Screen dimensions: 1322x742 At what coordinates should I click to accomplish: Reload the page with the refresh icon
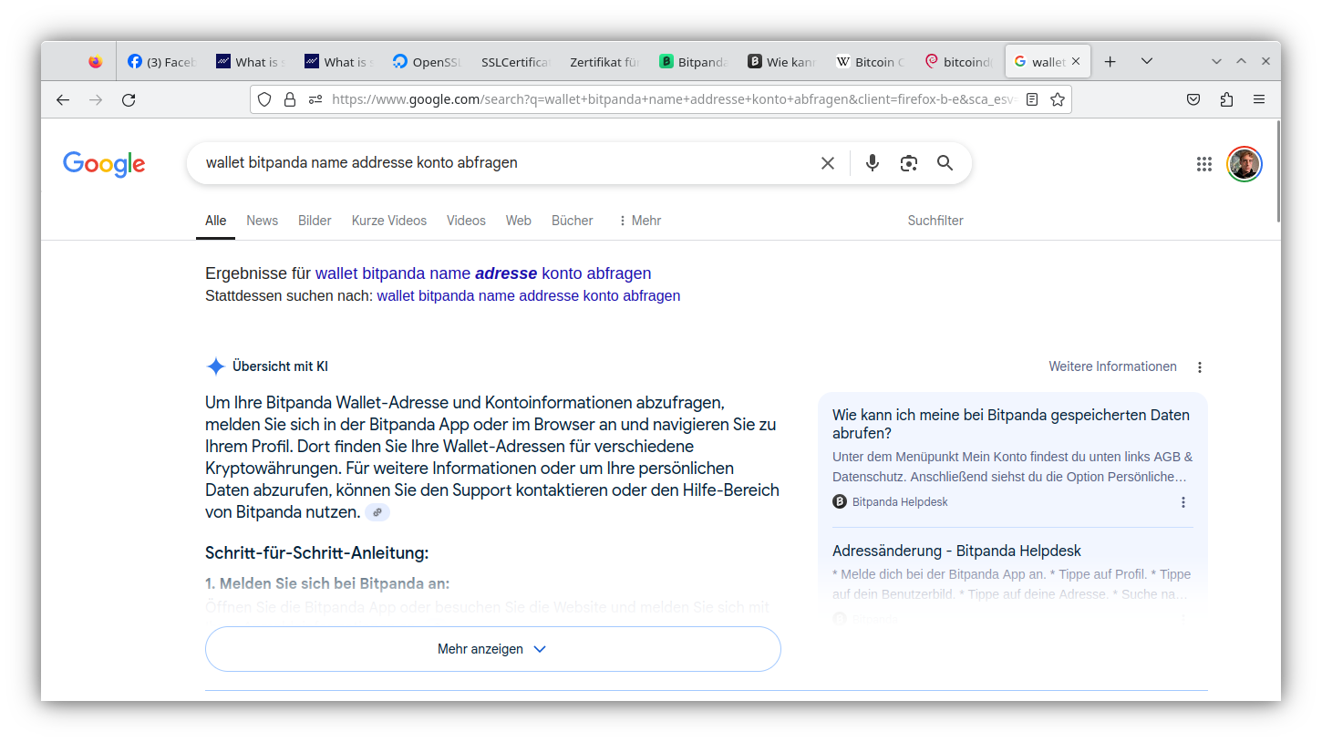coord(129,98)
